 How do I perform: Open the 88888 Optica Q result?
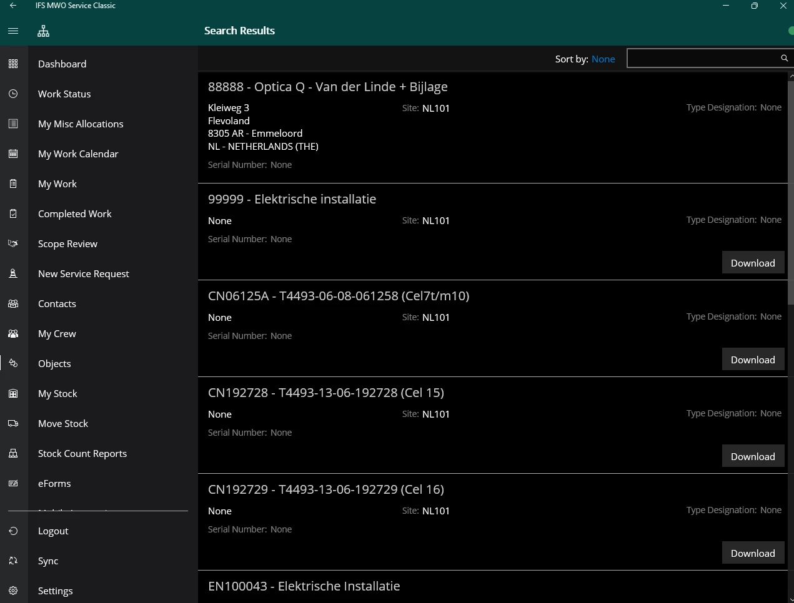point(327,87)
